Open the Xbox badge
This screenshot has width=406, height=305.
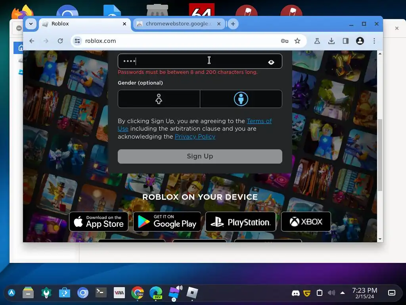pos(306,222)
